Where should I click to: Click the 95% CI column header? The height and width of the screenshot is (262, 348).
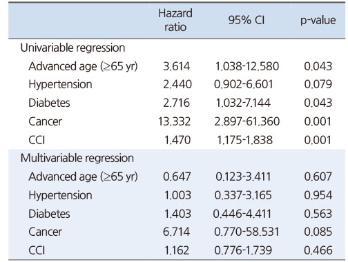pos(246,20)
